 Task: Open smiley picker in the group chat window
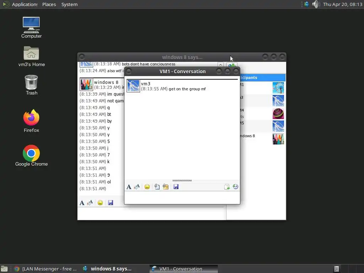(100, 203)
